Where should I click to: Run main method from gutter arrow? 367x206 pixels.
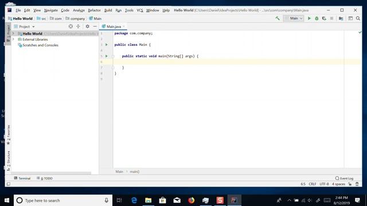(107, 56)
